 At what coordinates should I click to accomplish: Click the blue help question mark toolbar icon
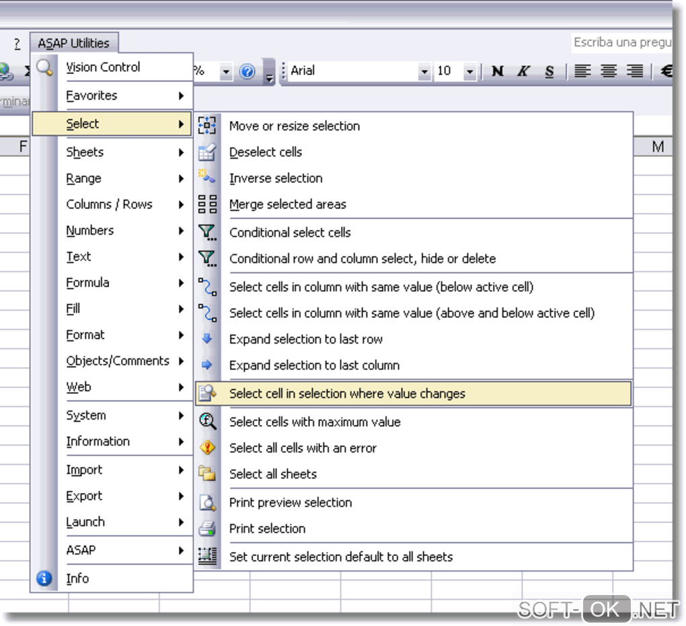[247, 71]
